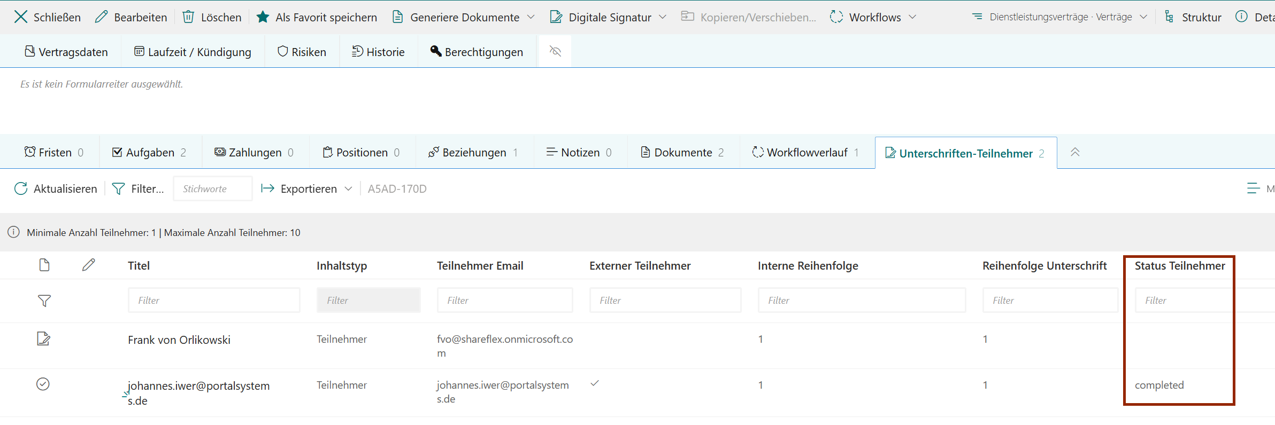Image resolution: width=1275 pixels, height=425 pixels.
Task: Toggle the hidden-eye form tab visibility
Action: (x=555, y=51)
